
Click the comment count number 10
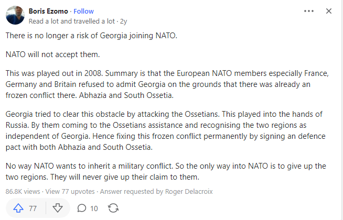(94, 208)
